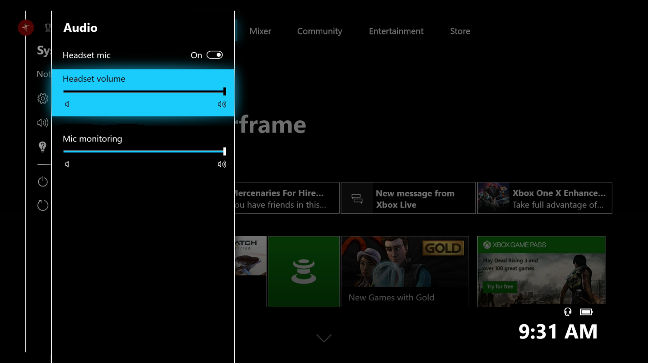This screenshot has width=648, height=363.
Task: Click Try for free on Game Pass
Action: (500, 287)
